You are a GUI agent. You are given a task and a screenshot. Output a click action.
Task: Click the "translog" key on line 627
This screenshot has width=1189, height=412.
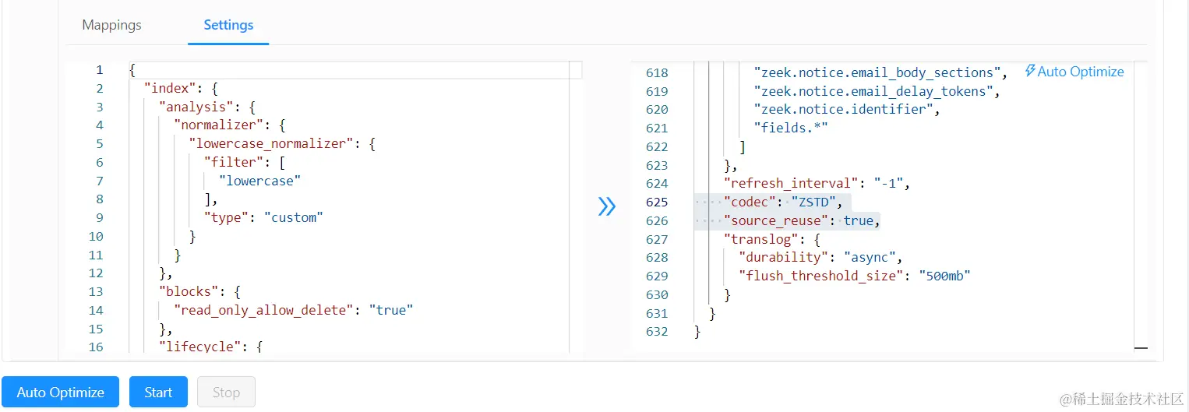point(760,240)
